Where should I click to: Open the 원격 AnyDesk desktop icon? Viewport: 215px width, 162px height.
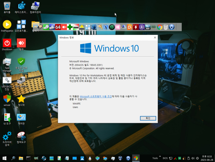[21, 44]
